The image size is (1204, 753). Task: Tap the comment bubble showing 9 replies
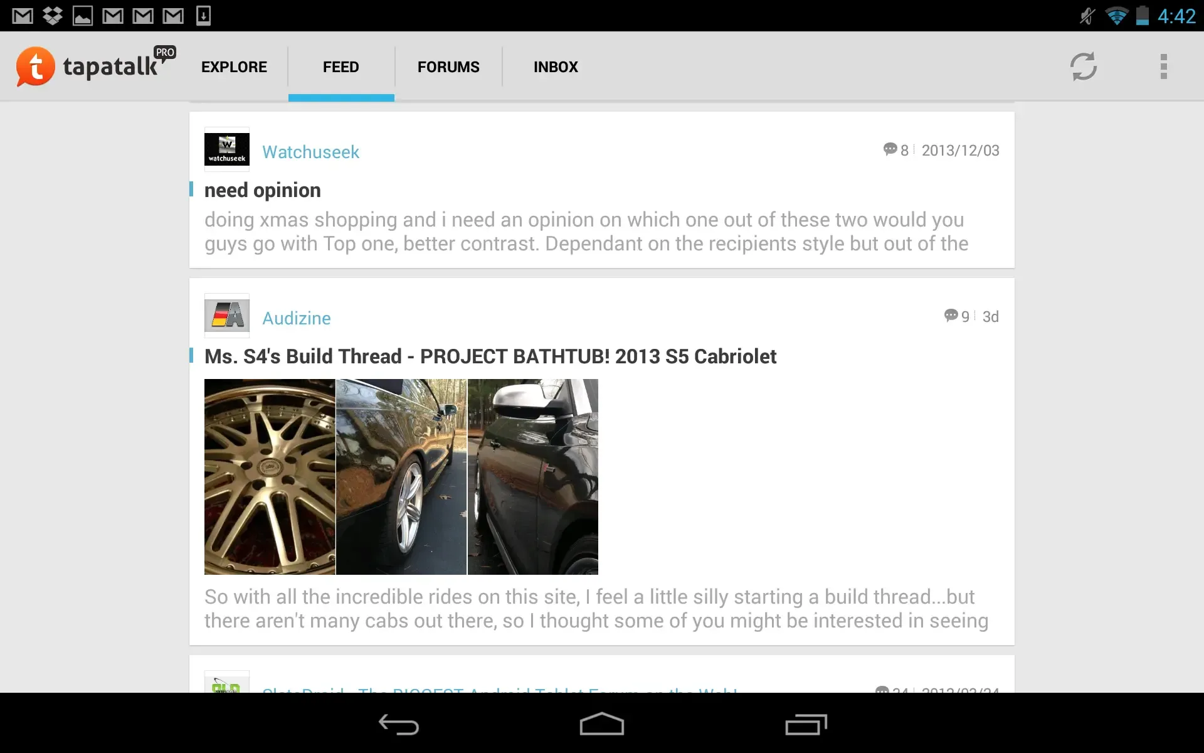(x=956, y=316)
